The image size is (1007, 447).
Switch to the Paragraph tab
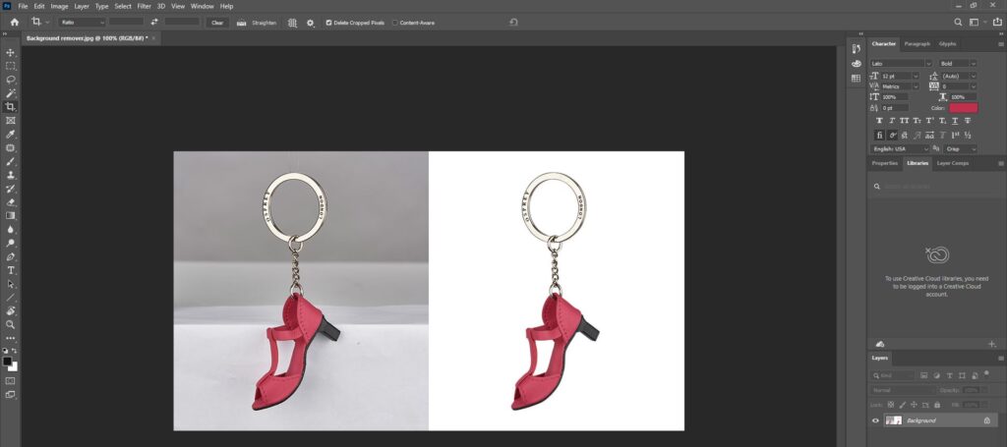[x=917, y=44]
